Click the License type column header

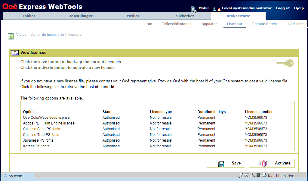161,112
